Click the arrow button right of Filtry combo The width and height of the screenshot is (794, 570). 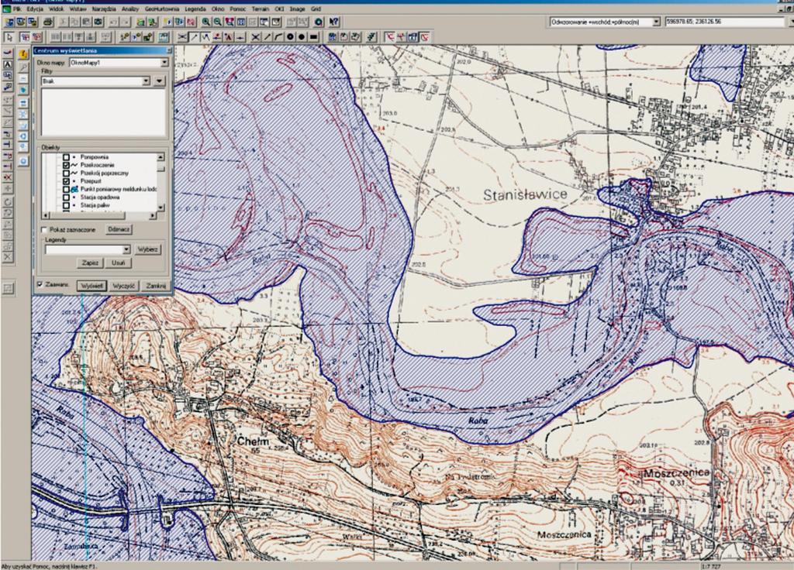click(160, 81)
